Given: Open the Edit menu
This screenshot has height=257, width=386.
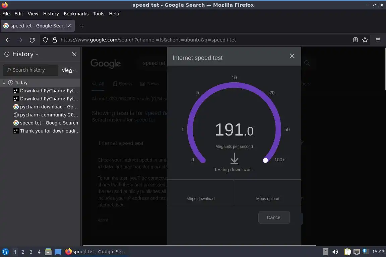Looking at the screenshot, I should [x=19, y=14].
